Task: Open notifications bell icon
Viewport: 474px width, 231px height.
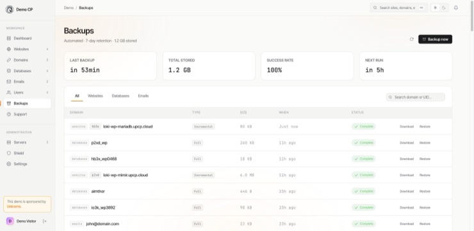Action: pyautogui.click(x=456, y=8)
